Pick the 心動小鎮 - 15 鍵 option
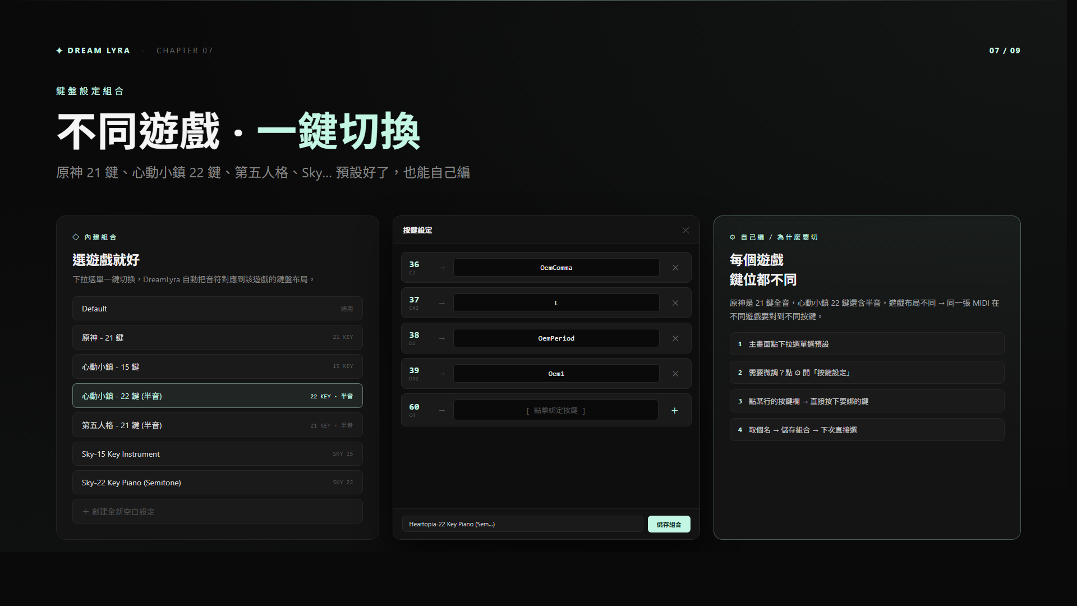The height and width of the screenshot is (606, 1077). pyautogui.click(x=217, y=367)
